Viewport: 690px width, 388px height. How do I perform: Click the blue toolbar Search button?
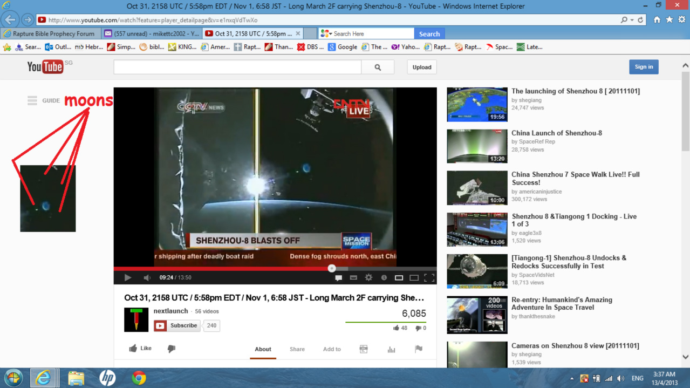(429, 33)
